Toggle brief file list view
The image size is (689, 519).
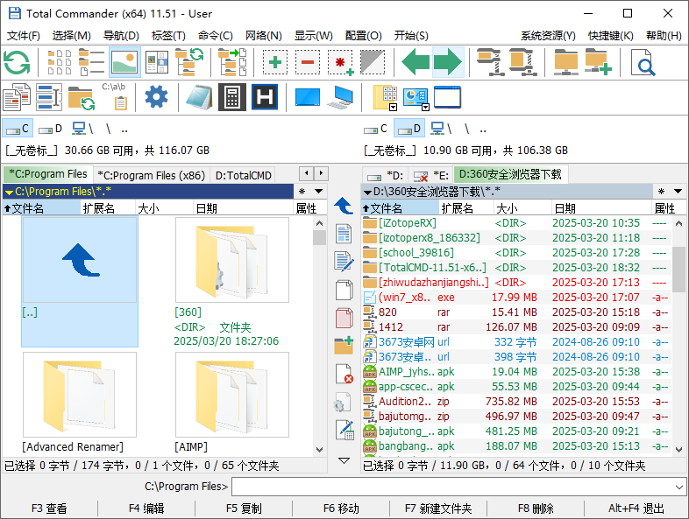pyautogui.click(x=60, y=62)
